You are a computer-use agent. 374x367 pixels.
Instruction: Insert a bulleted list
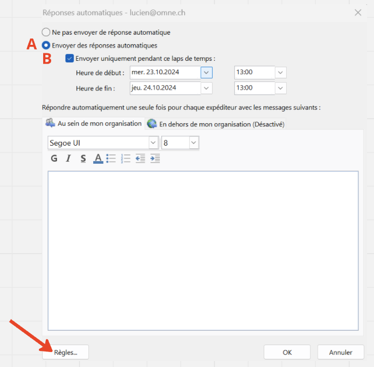tap(111, 158)
